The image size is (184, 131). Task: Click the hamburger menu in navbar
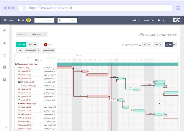pos(5,20)
